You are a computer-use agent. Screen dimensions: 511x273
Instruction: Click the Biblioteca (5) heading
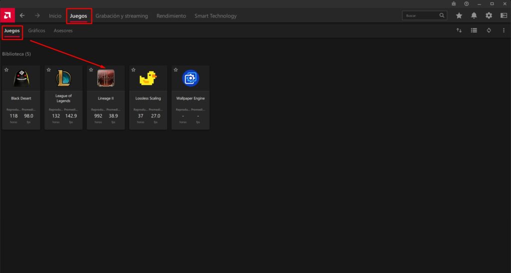[x=16, y=54]
